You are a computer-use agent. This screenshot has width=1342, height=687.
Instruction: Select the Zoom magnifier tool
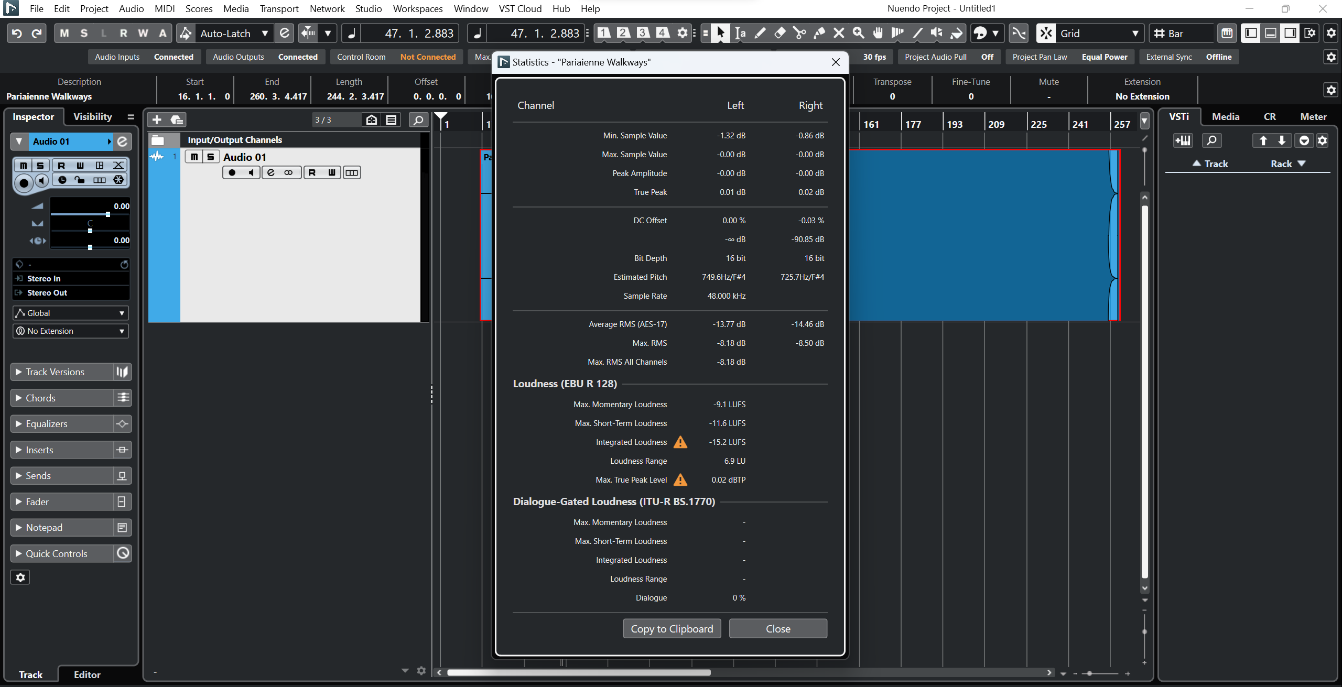(858, 34)
